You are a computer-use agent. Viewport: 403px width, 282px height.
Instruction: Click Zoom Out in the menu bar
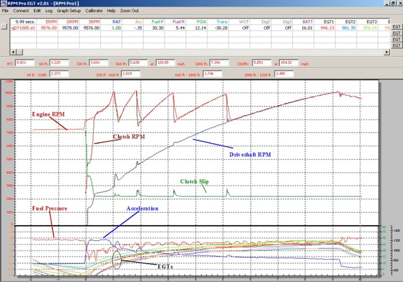(x=130, y=11)
